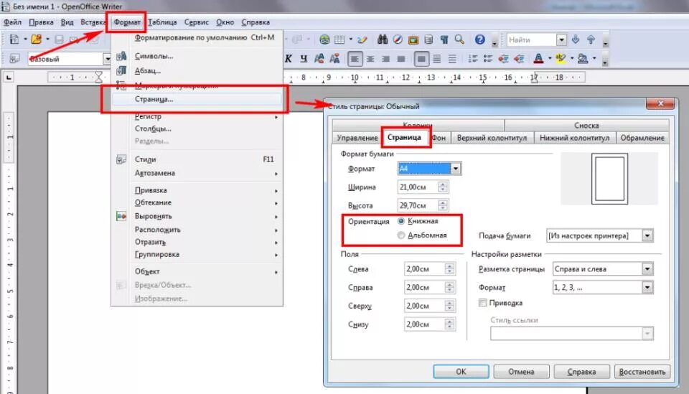Click the Insert Table grid icon

pyautogui.click(x=339, y=39)
